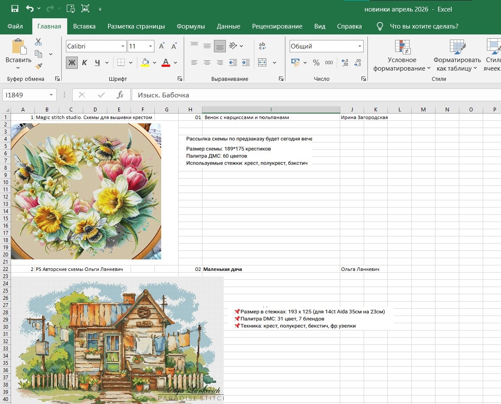Open the undo history dropdown arrow
501x404 pixels.
coord(39,9)
